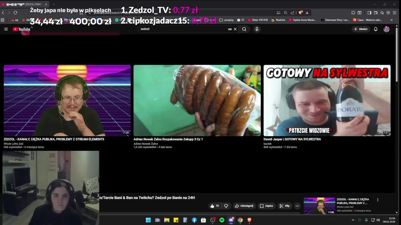Viewport: 401px width, 225px height.
Task: Open title ZEDZOL - KAWAŁY, CIĘŻKA PUBLIKA
Action: pos(54,139)
